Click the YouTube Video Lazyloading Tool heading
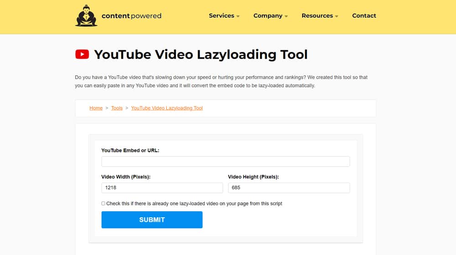Viewport: 456px width, 255px height. [201, 54]
